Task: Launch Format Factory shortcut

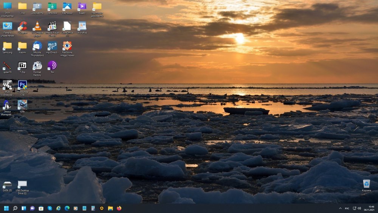Action: point(37,69)
